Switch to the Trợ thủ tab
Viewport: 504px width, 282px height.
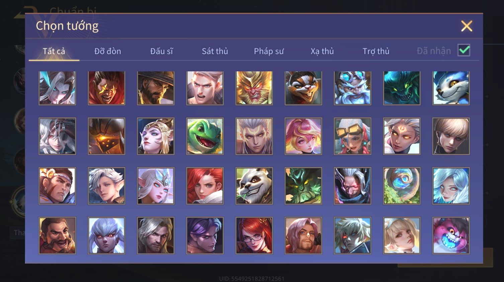tap(376, 51)
